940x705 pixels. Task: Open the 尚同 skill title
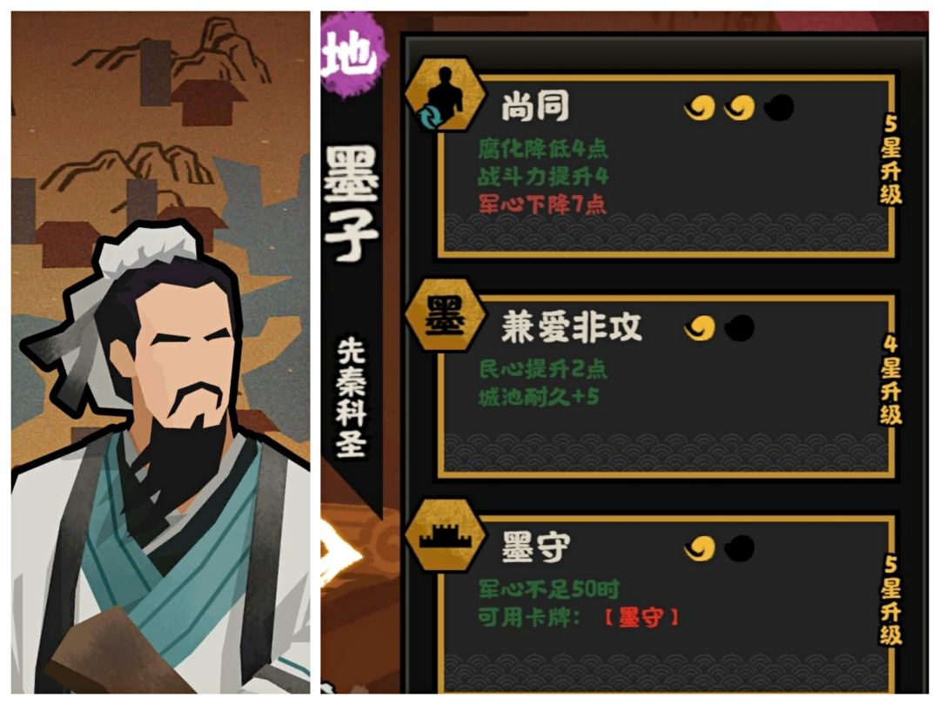(x=534, y=107)
